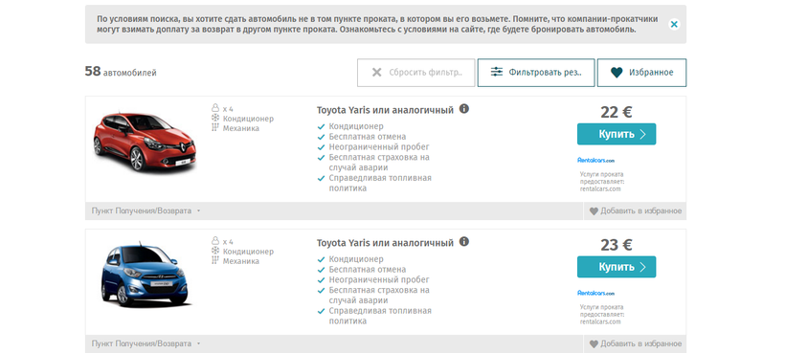Click the title of the 23 € car offer

pos(385,243)
